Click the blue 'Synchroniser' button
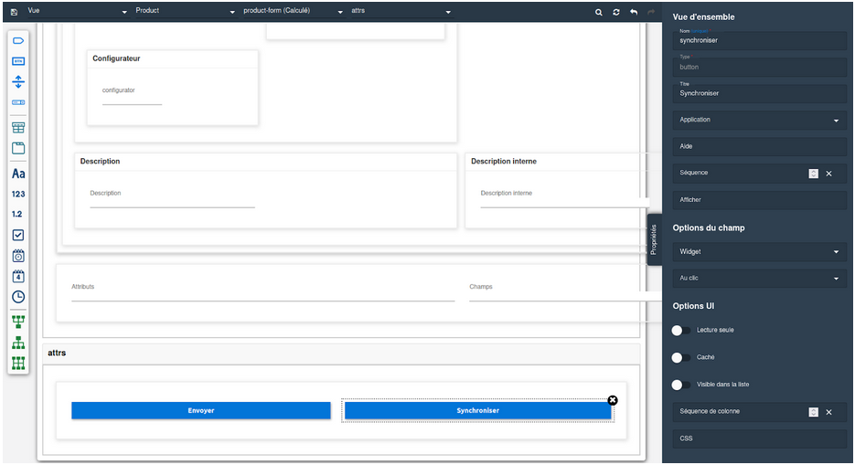This screenshot has width=855, height=465. pyautogui.click(x=477, y=411)
